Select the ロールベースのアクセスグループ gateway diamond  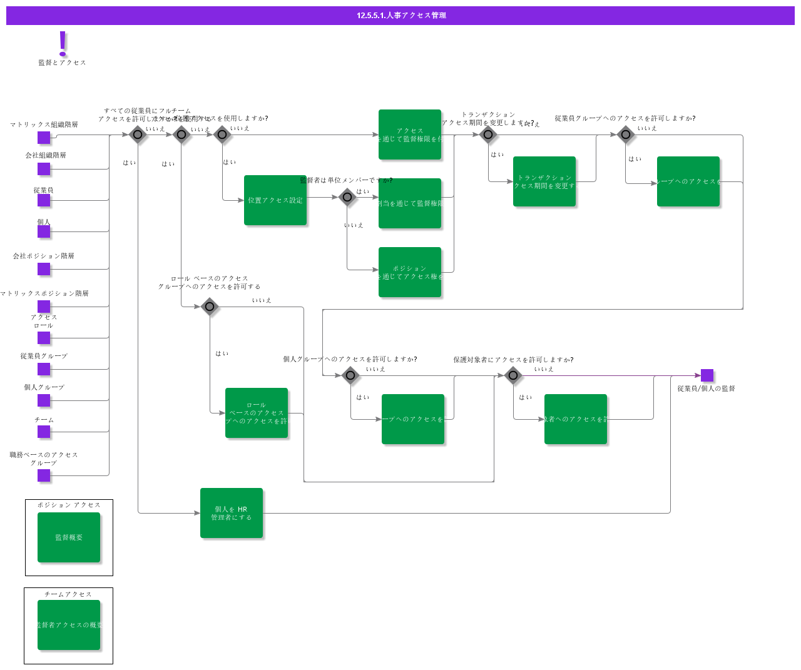(x=210, y=307)
